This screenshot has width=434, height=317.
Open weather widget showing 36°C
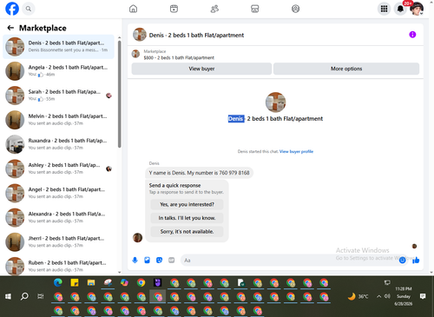(x=358, y=296)
